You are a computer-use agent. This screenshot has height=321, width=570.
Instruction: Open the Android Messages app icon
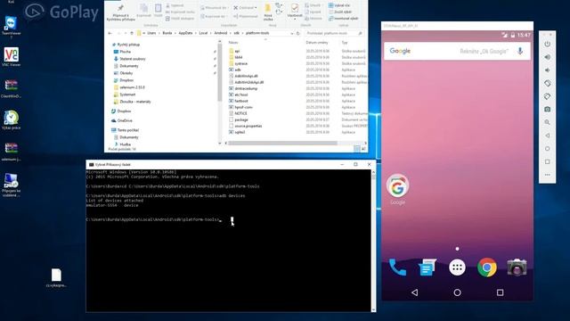427,267
